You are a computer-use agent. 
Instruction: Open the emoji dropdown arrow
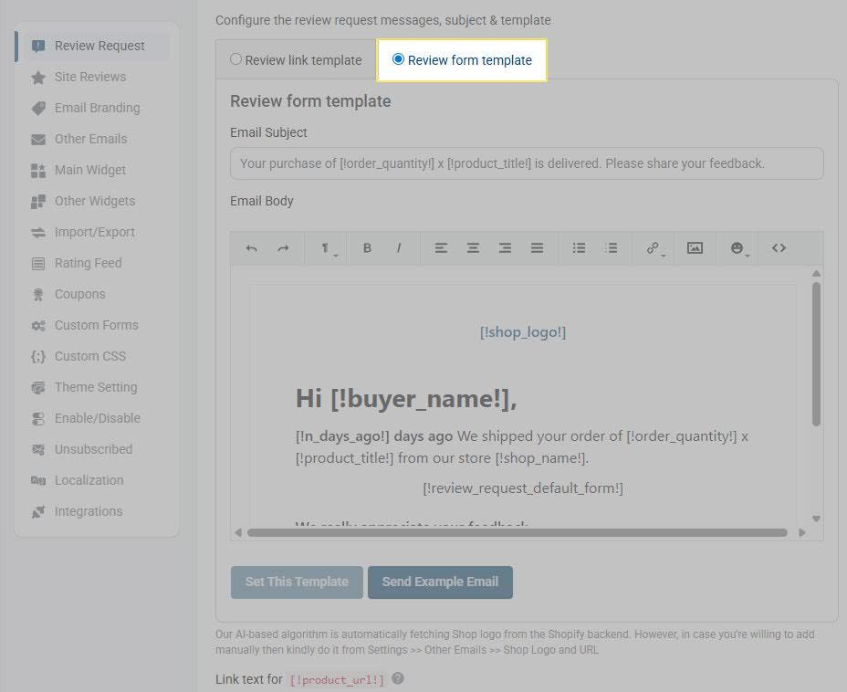point(745,251)
